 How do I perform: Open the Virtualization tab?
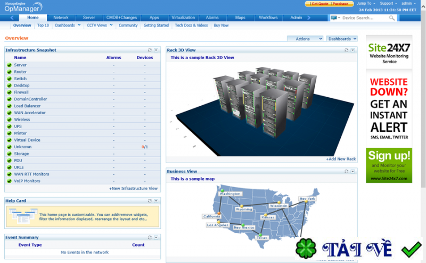point(183,18)
